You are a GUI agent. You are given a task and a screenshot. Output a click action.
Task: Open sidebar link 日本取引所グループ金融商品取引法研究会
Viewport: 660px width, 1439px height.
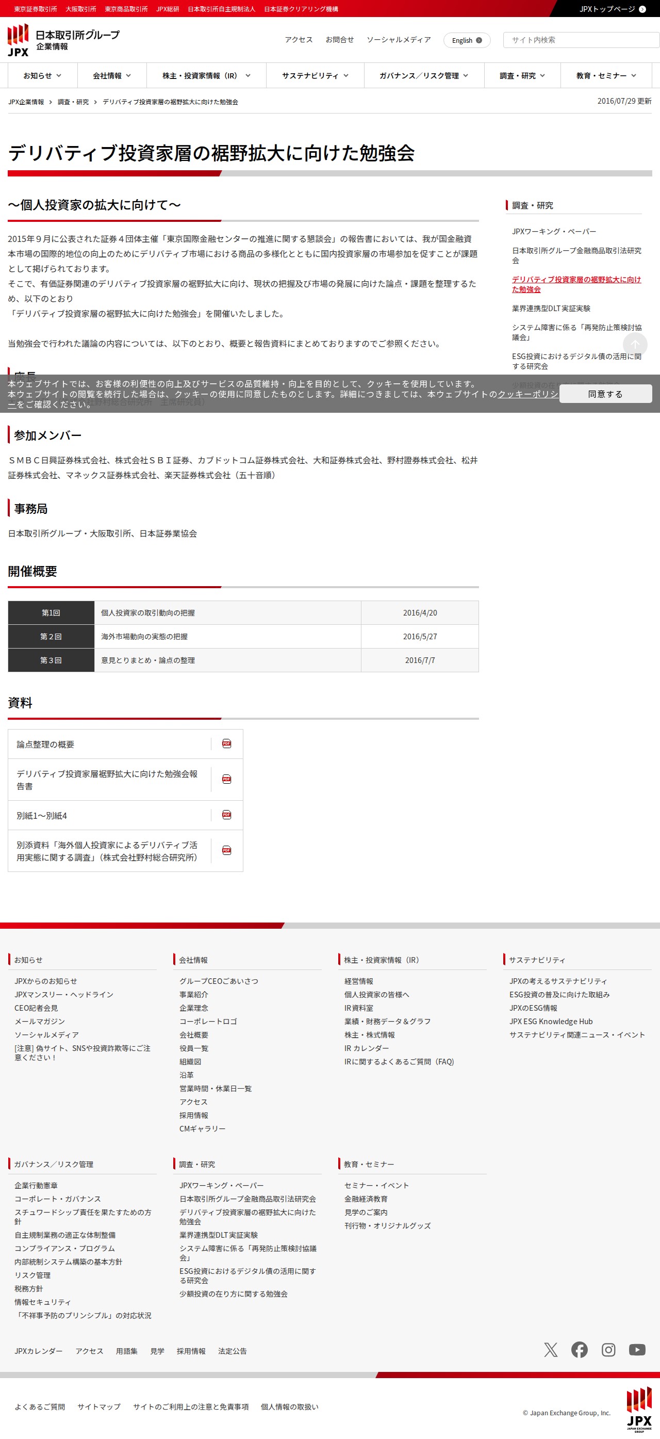(x=577, y=255)
